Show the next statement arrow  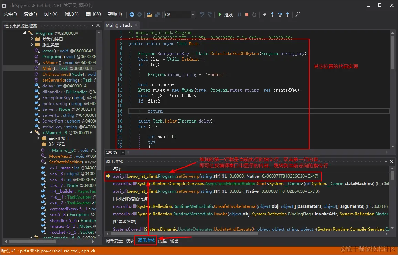pos(264,14)
